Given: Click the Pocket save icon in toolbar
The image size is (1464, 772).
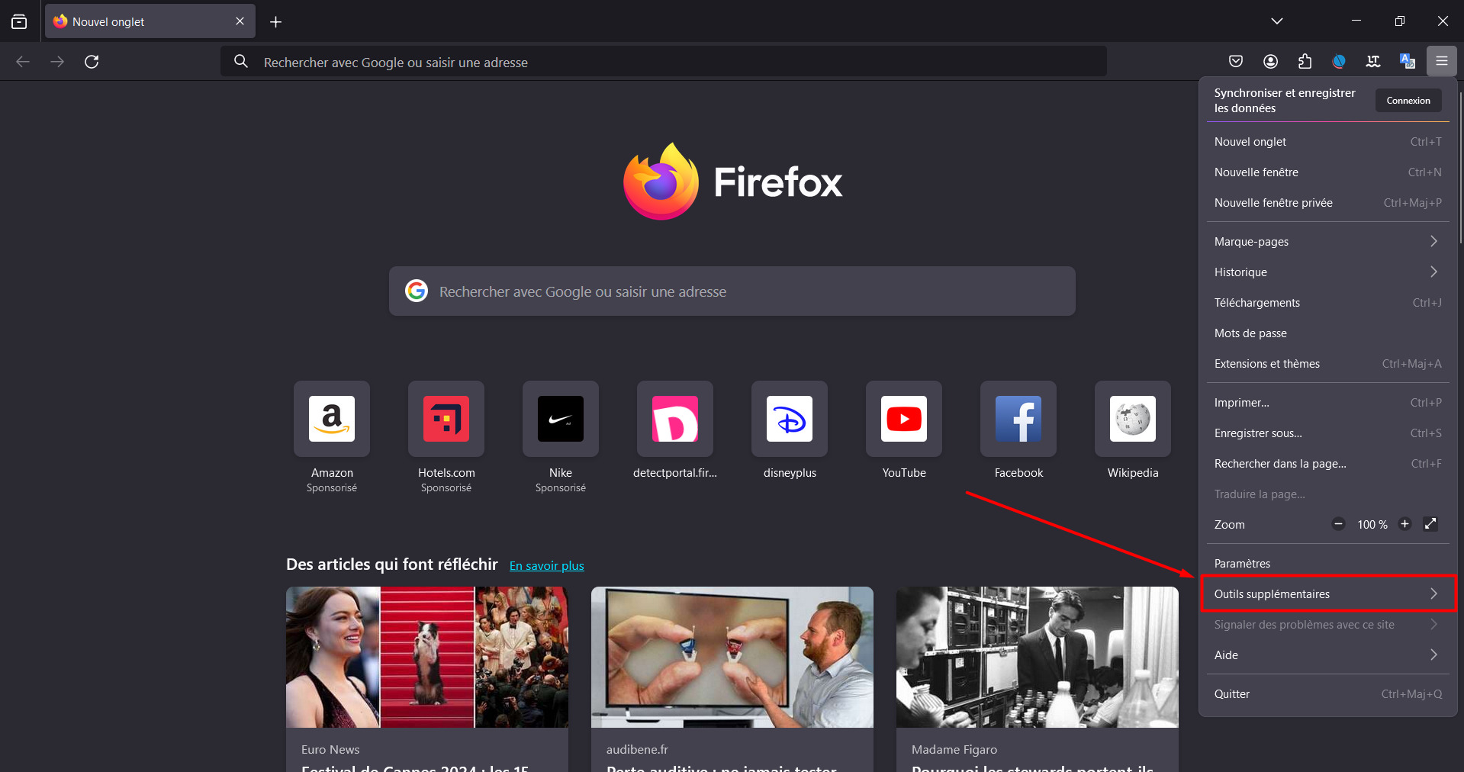Looking at the screenshot, I should pyautogui.click(x=1236, y=61).
